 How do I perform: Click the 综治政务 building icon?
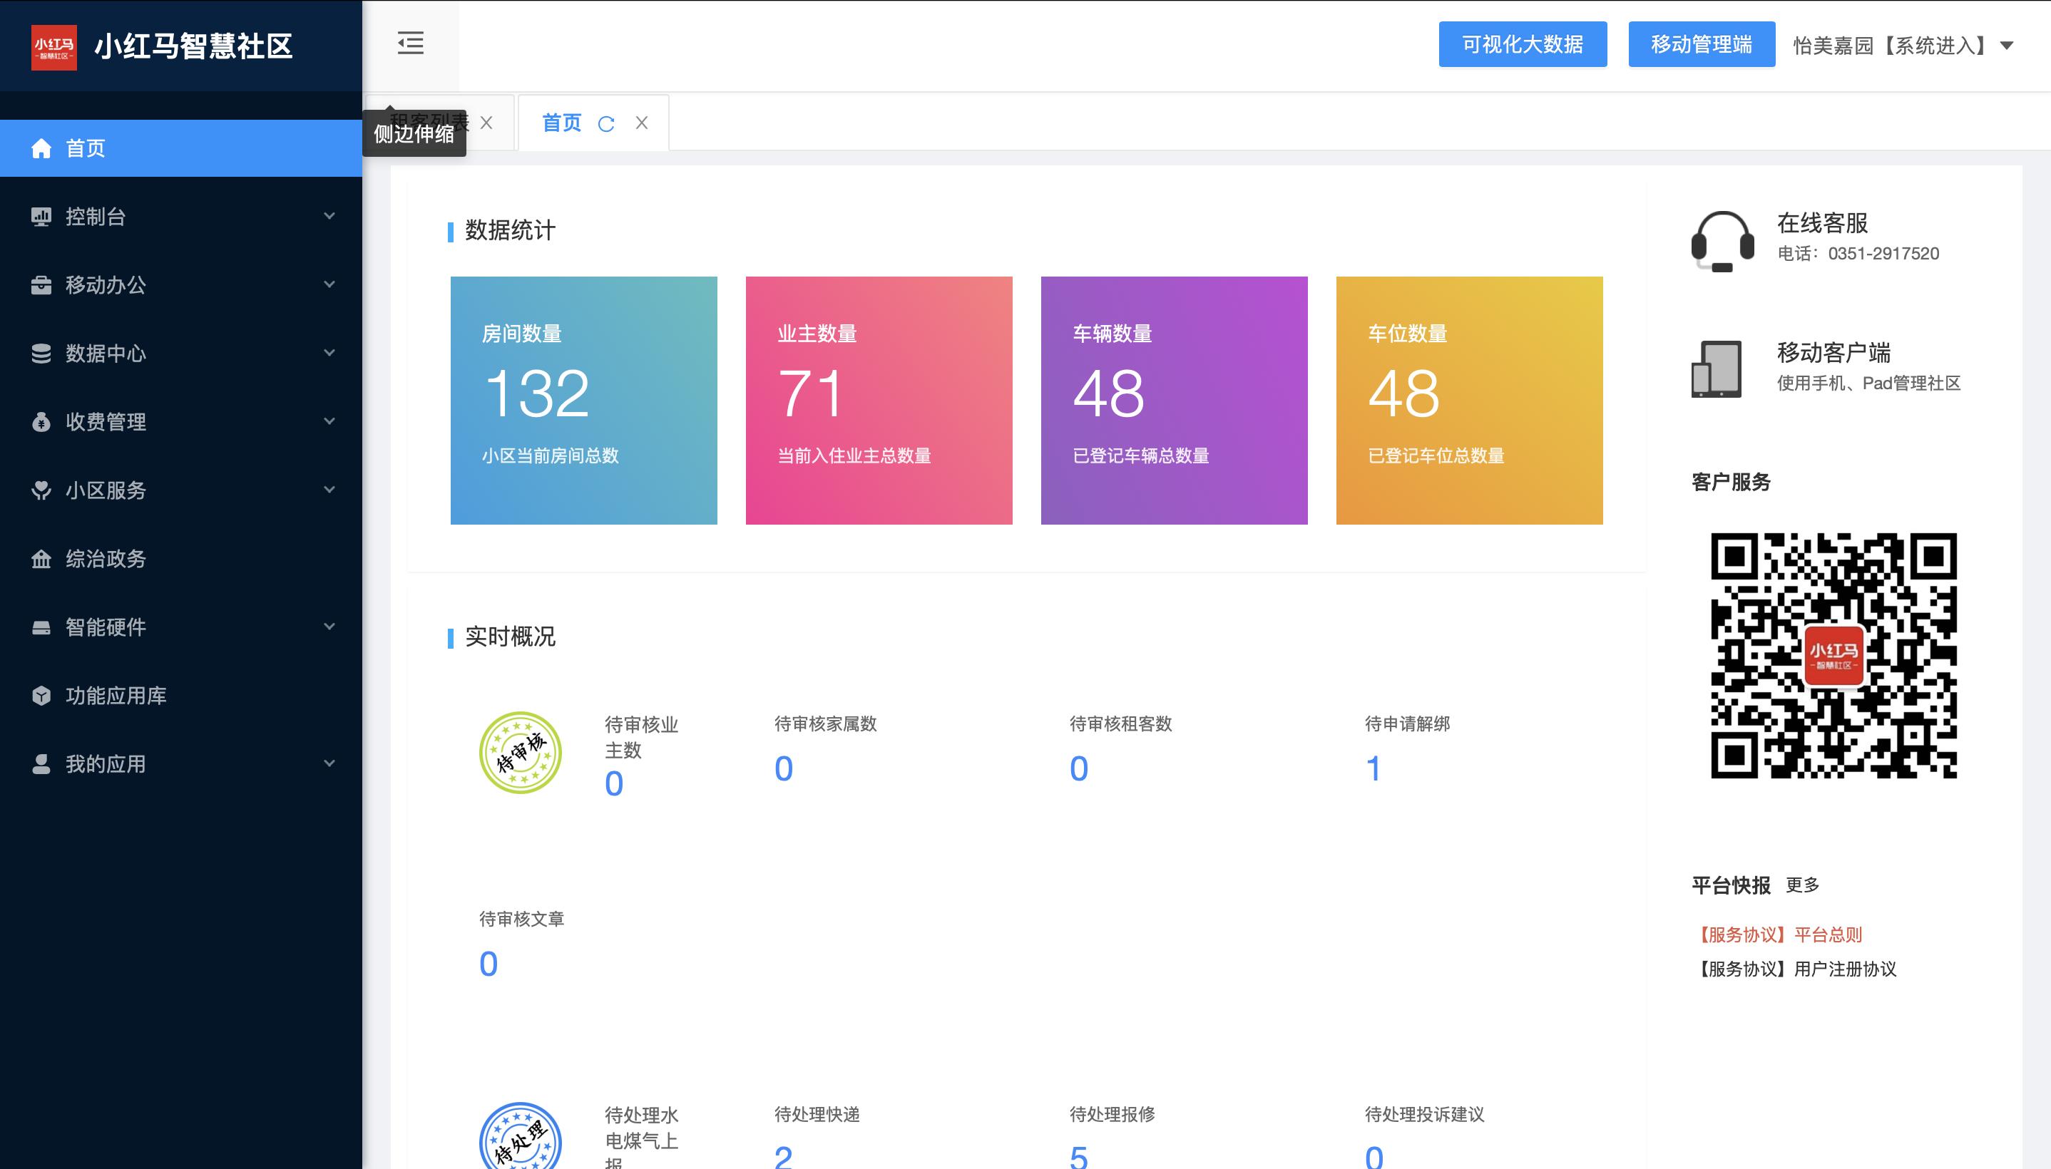pos(41,559)
